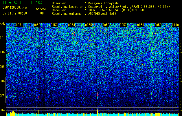The image size is (182, 116).
Task: Click the kHz axis unit label
Action: point(3,23)
